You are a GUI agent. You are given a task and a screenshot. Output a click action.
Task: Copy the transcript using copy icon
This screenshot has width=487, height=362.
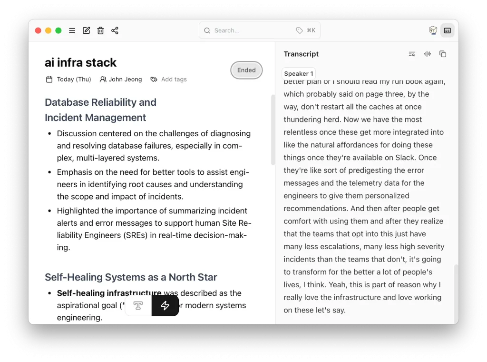click(x=443, y=54)
